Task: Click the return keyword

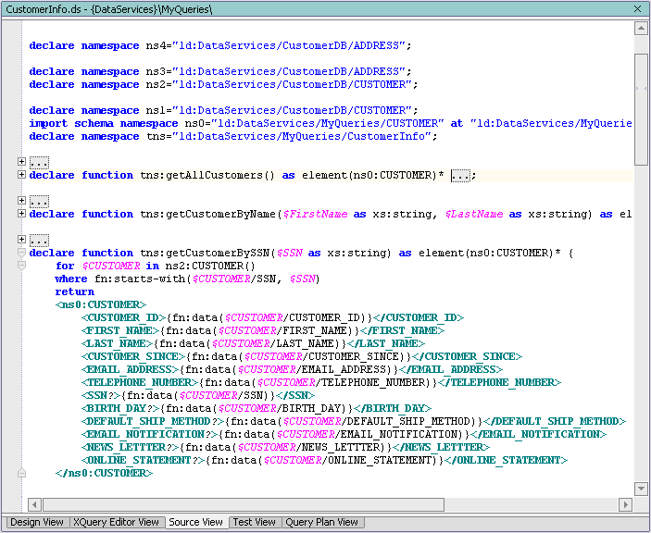Action: click(75, 291)
